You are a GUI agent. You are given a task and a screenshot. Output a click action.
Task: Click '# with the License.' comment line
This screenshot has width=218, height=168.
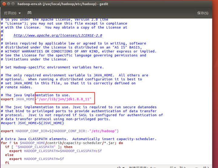point(64,27)
